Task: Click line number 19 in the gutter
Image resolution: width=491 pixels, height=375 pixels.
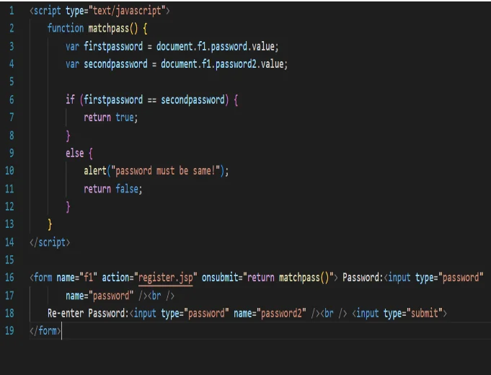Action: 9,331
